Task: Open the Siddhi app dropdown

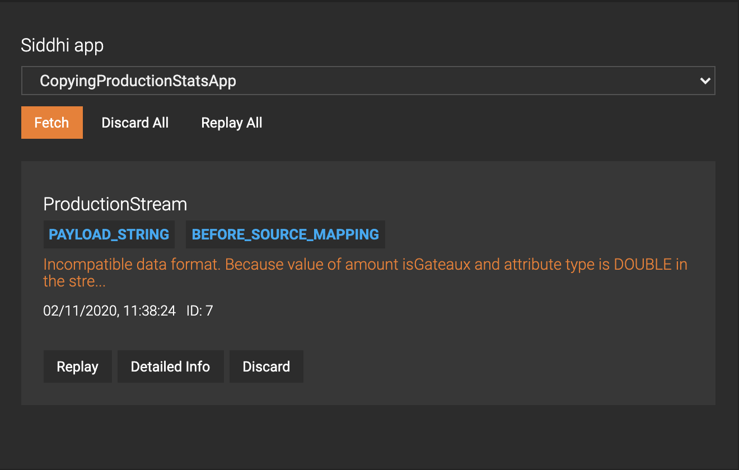Action: 368,81
